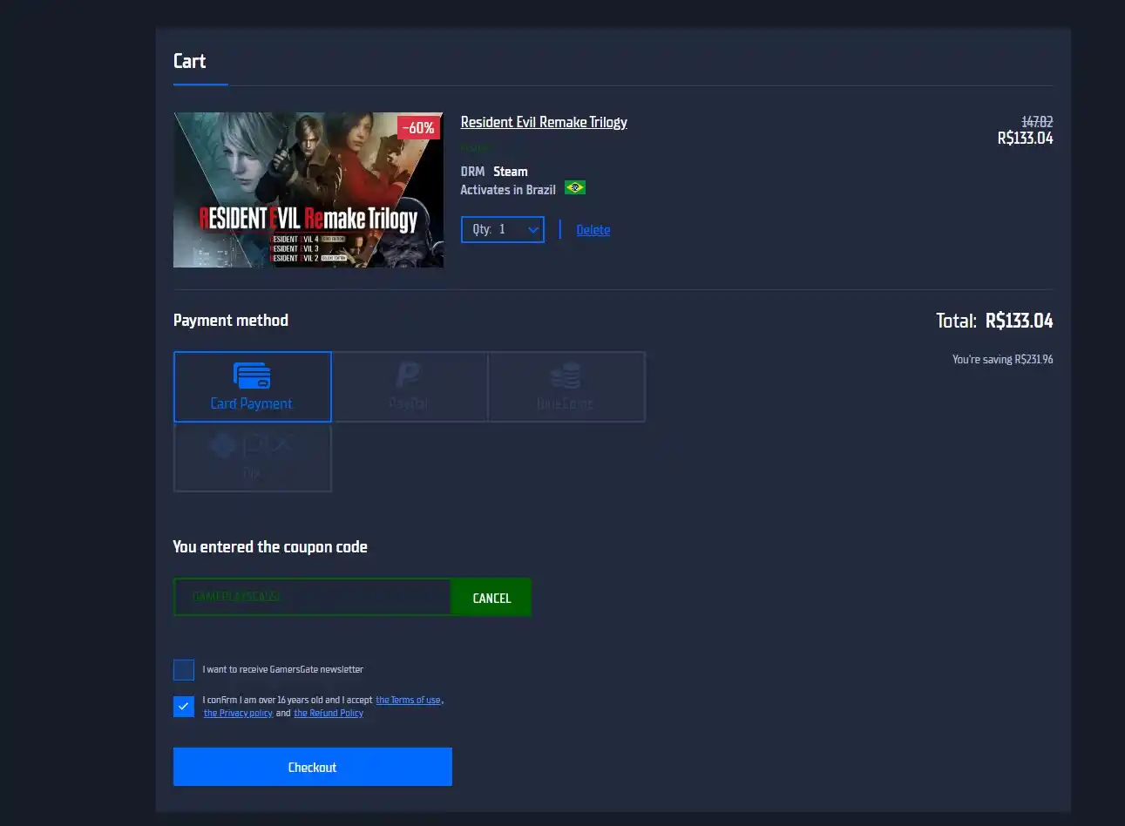Select the Pix payment option
Screen dimensions: 1125x826
click(x=253, y=457)
